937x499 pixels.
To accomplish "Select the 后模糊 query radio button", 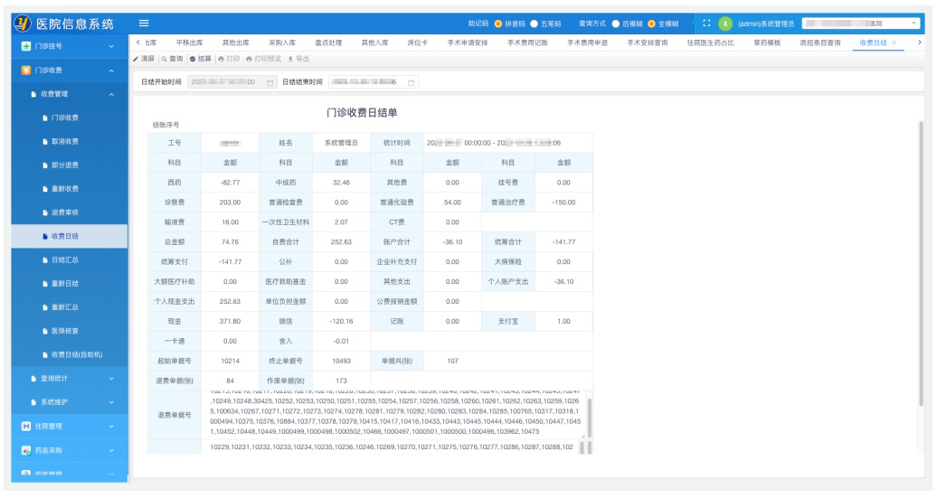I will point(616,24).
